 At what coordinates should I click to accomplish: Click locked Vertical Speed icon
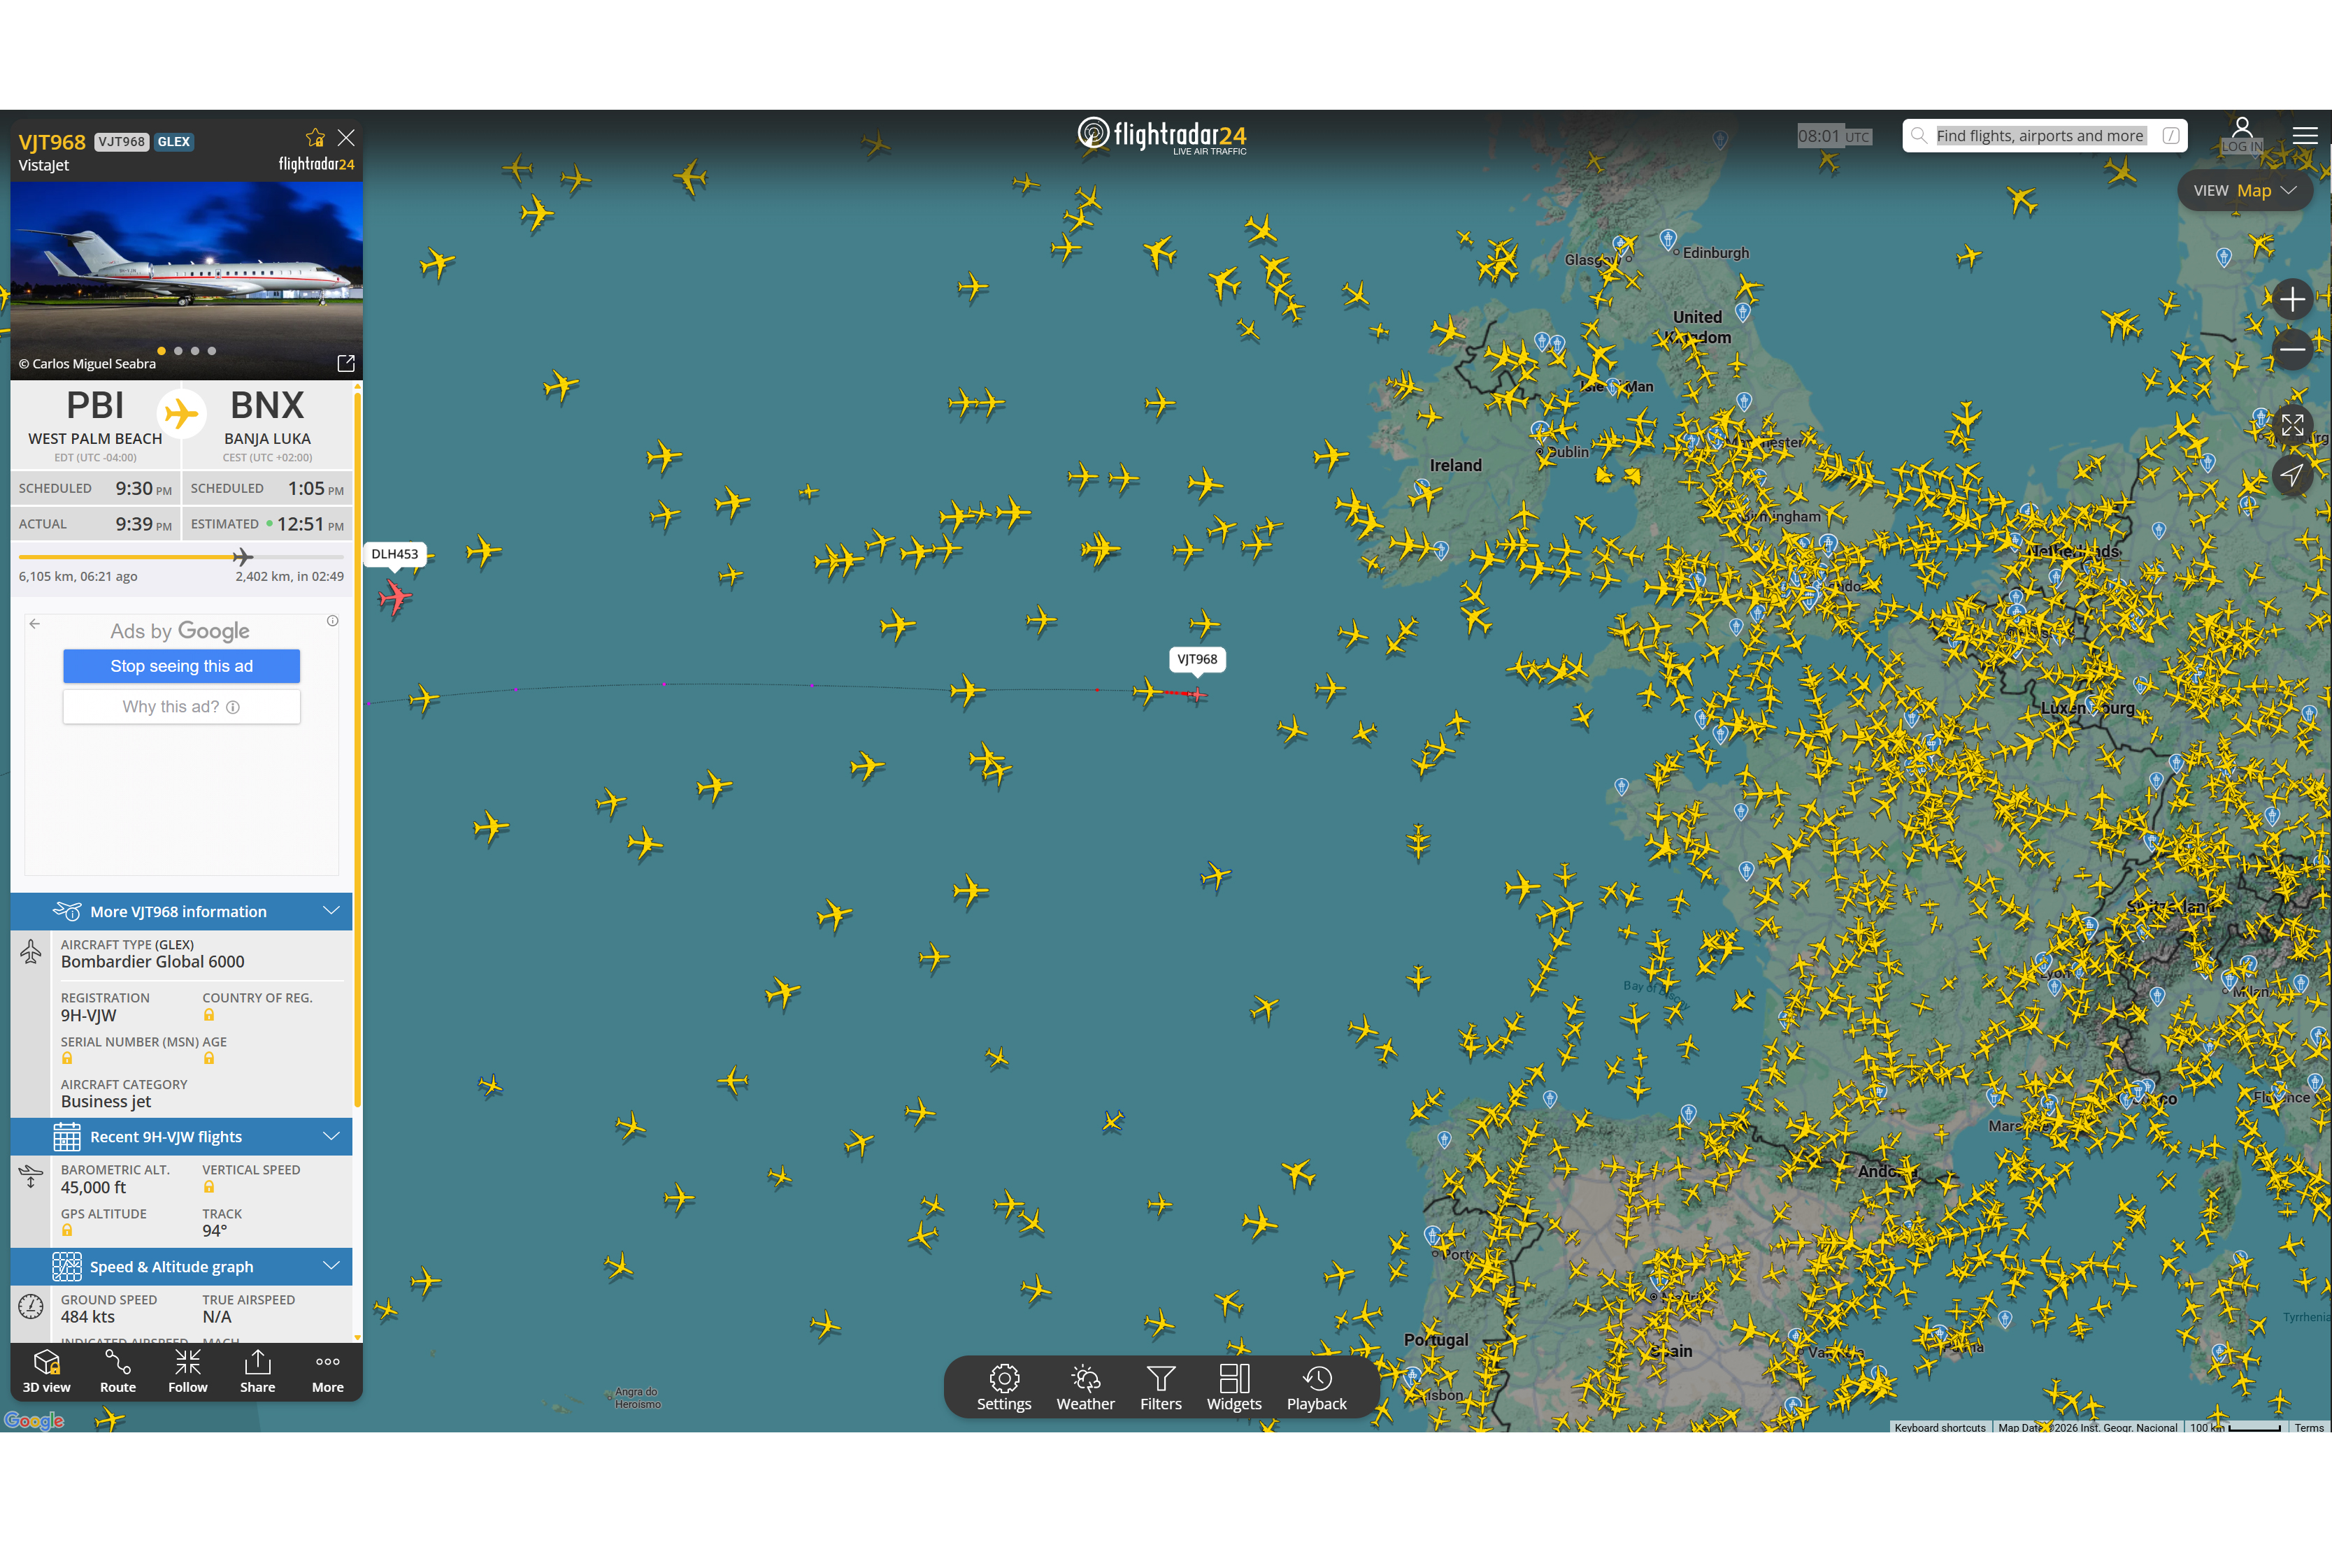click(209, 1187)
